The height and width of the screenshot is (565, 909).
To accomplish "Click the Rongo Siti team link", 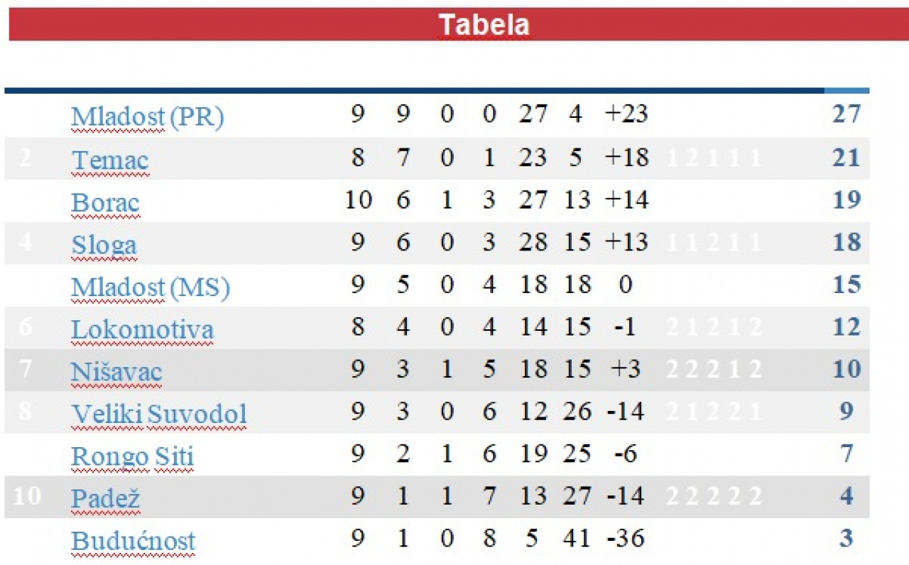I will 132,456.
